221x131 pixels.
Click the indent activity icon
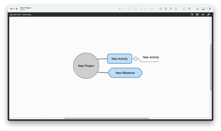tap(129, 9)
